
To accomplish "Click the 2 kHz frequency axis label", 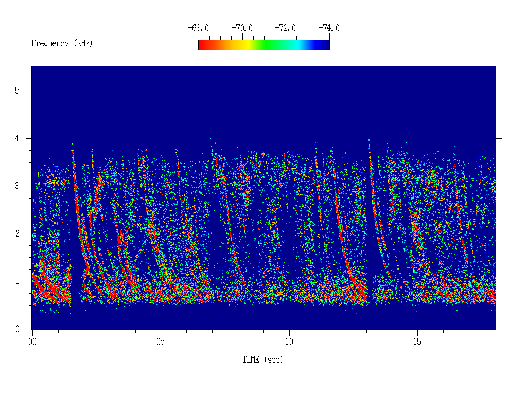I will 17,234.
